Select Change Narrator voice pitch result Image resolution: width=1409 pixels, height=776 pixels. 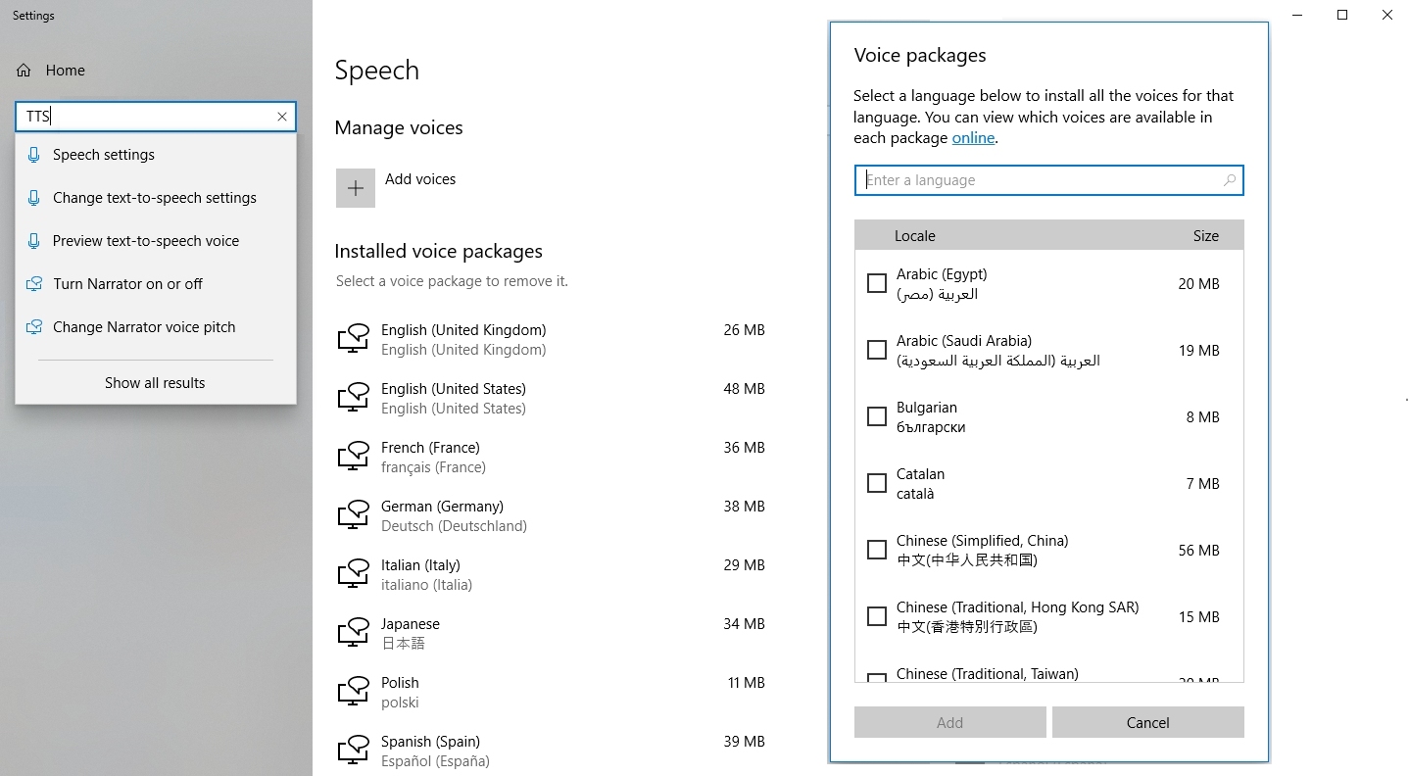click(144, 327)
